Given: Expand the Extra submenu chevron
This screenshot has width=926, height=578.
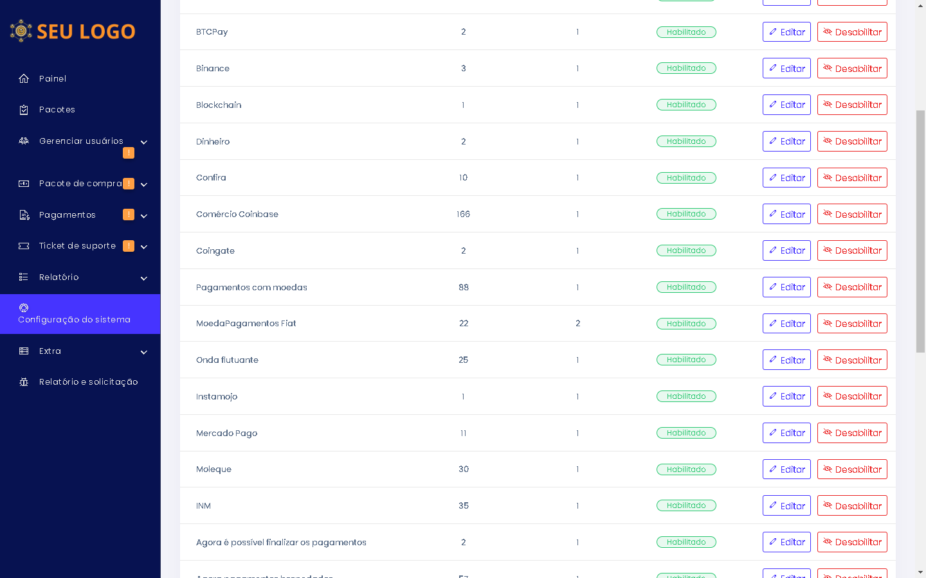Looking at the screenshot, I should coord(144,352).
